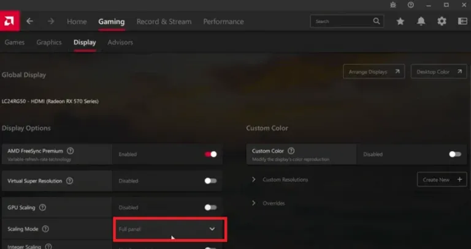Expand Custom Resolutions section

click(x=253, y=179)
